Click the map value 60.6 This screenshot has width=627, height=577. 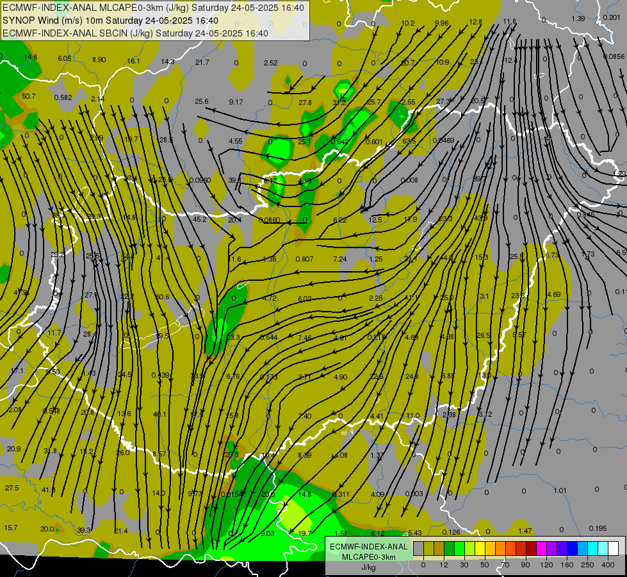[x=162, y=297]
